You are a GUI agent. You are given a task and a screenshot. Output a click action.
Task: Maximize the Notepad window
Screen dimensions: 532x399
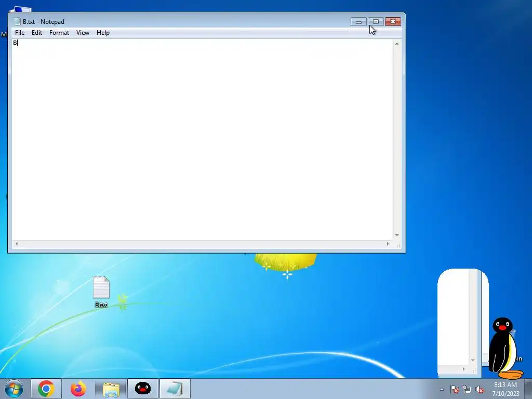click(x=376, y=22)
